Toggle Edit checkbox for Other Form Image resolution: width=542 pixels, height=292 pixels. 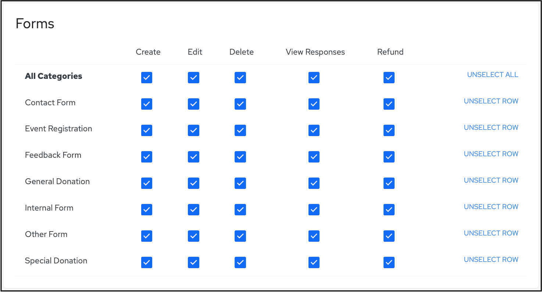pyautogui.click(x=193, y=236)
